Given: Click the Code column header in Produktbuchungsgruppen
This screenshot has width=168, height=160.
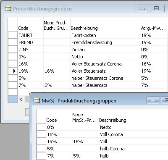Looking at the screenshot, I should pos(23,28).
